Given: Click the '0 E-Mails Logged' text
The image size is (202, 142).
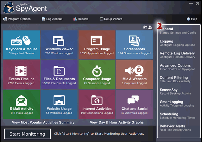Looking at the screenshot, I should point(22,113).
